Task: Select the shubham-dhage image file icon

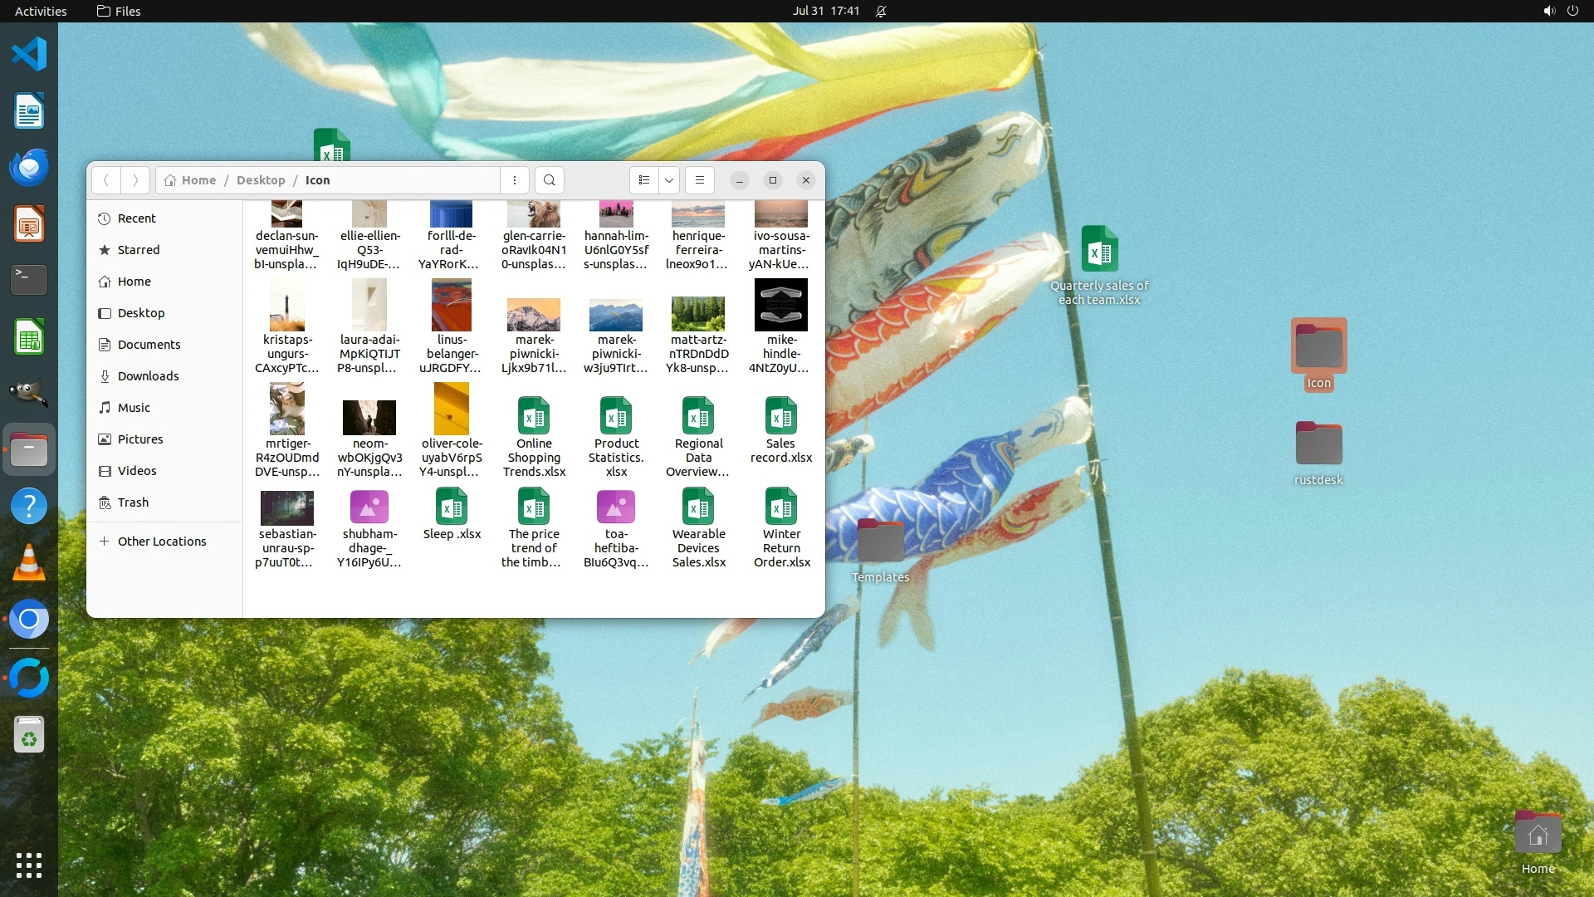Action: pos(369,507)
